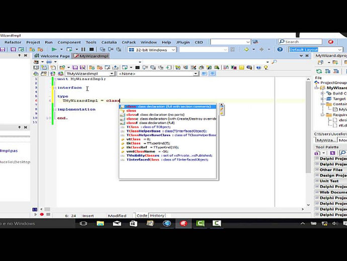Click the light bulb icon in editor toolbar
This screenshot has height=261, width=347.
(266, 68)
